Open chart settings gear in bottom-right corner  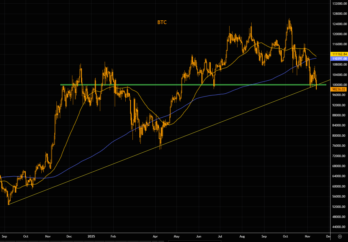[340, 236]
